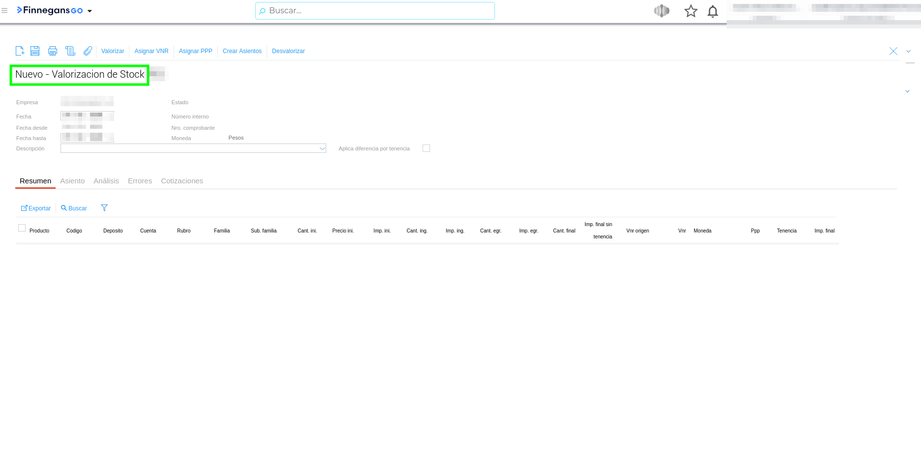921x466 pixels.
Task: Click the new document icon
Action: click(20, 51)
